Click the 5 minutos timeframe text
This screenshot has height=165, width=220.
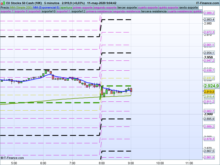tap(52, 3)
